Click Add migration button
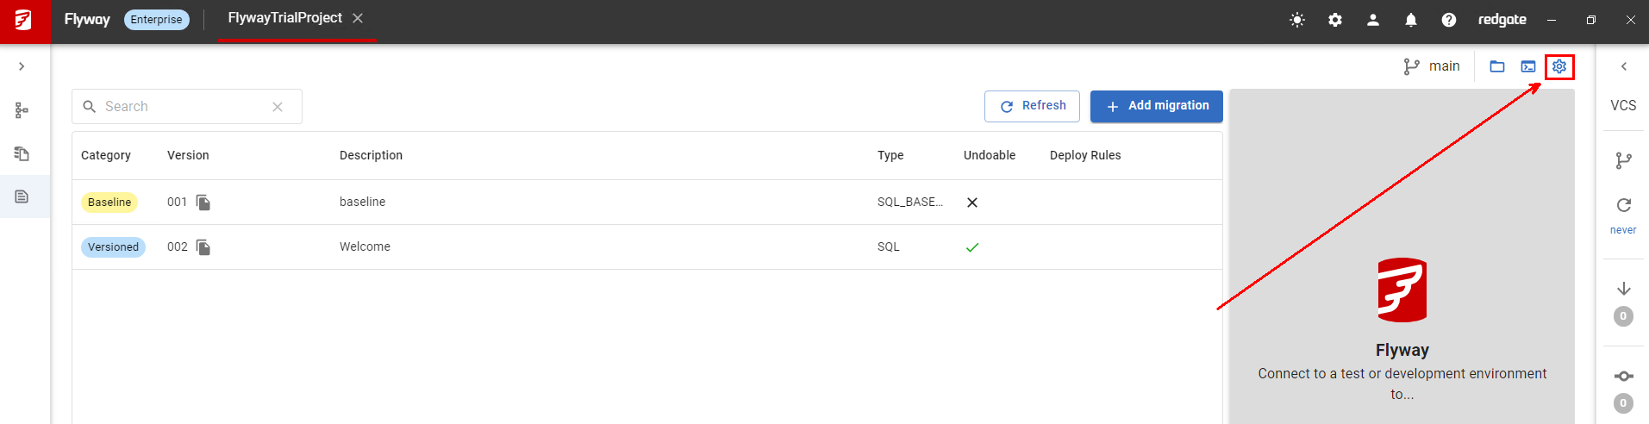Viewport: 1649px width, 424px height. pyautogui.click(x=1156, y=106)
